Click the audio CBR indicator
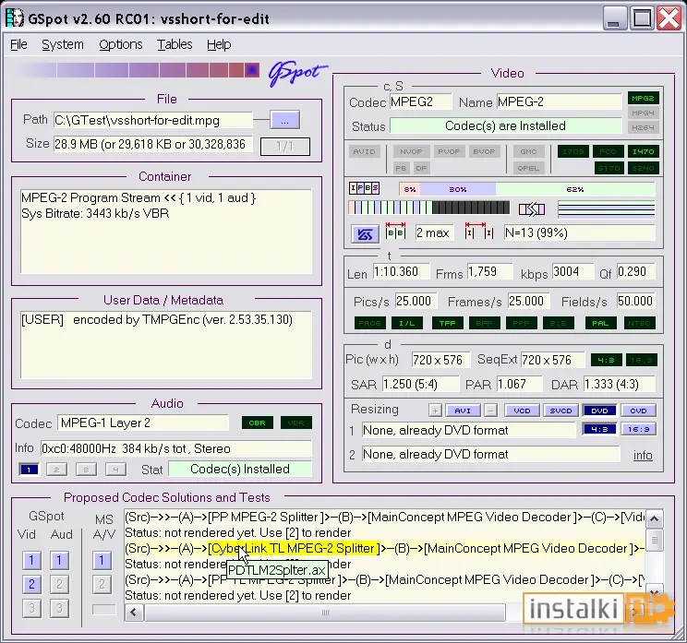Viewport: 687px width, 643px height. (258, 423)
